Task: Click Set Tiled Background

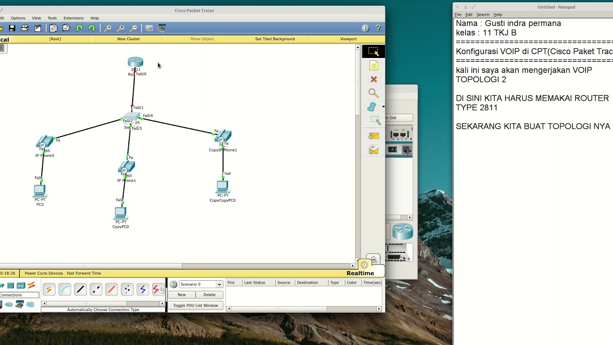Action: tap(275, 39)
